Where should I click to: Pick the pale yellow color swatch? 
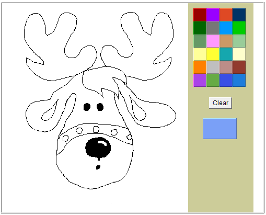point(200,54)
